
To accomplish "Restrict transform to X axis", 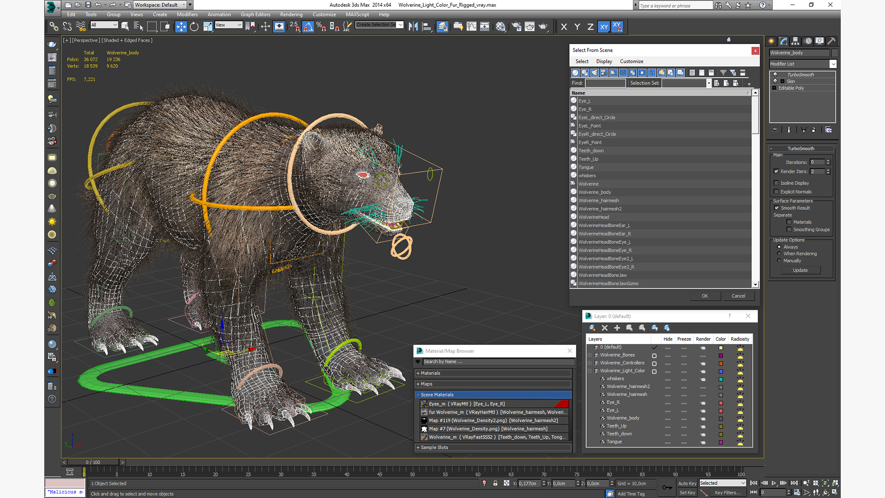I will [x=564, y=27].
